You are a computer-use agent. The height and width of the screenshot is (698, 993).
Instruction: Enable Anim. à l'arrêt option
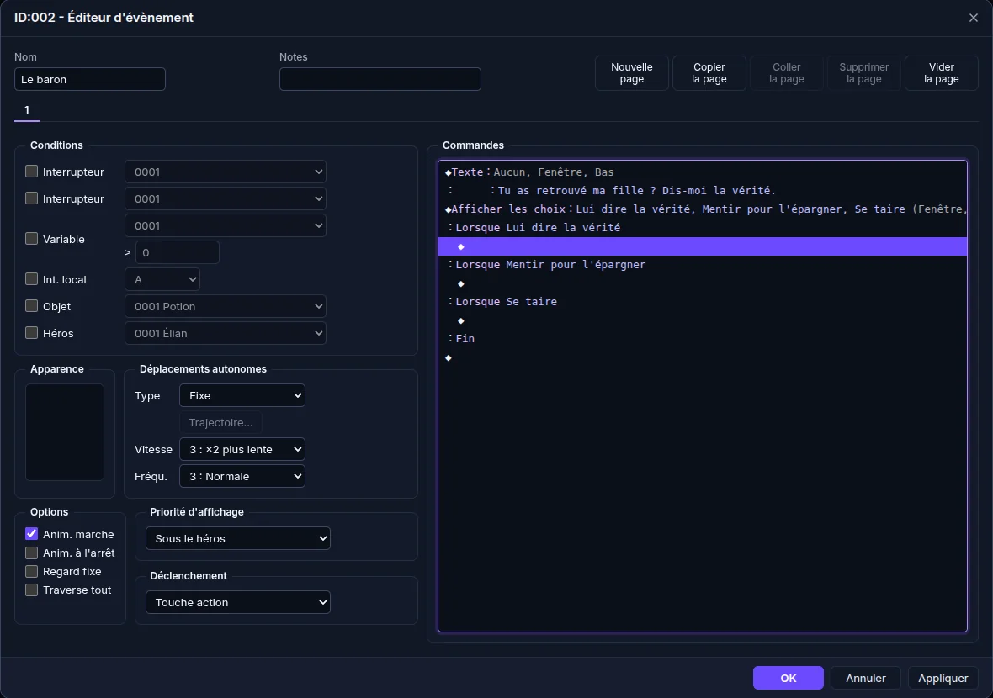click(32, 553)
